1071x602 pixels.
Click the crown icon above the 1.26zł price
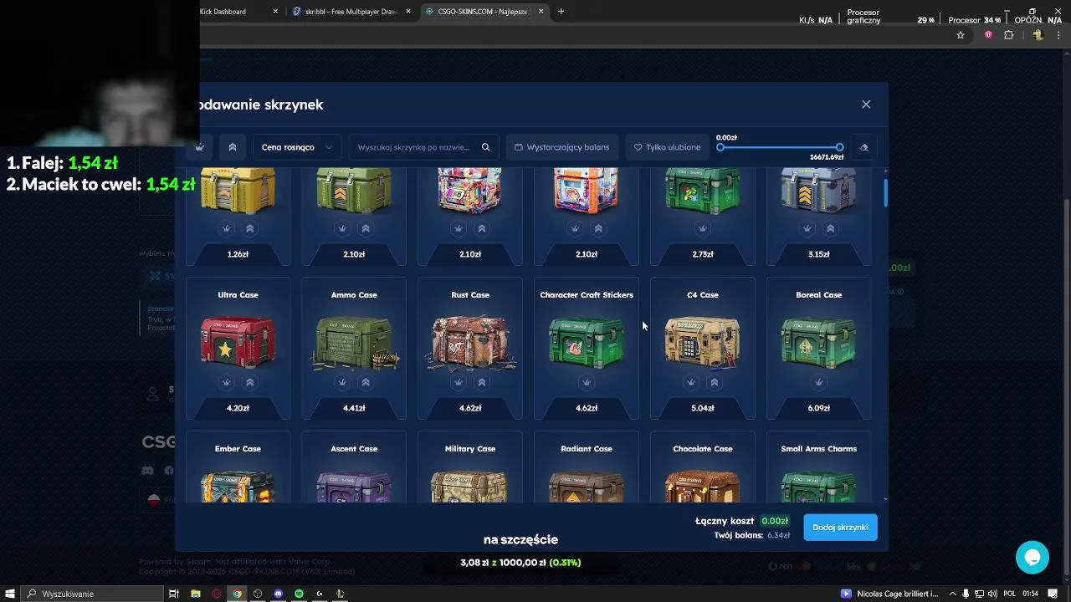pyautogui.click(x=226, y=228)
